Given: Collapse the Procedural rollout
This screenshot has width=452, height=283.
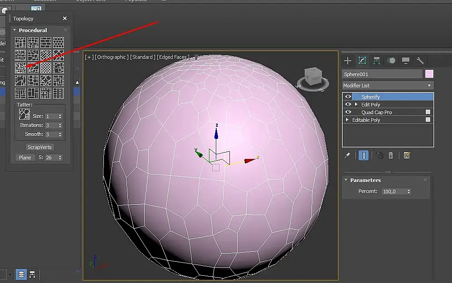Looking at the screenshot, I should point(15,30).
